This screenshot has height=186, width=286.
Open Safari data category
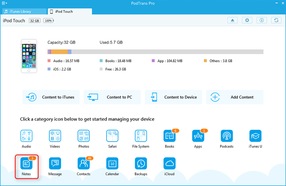(112, 136)
